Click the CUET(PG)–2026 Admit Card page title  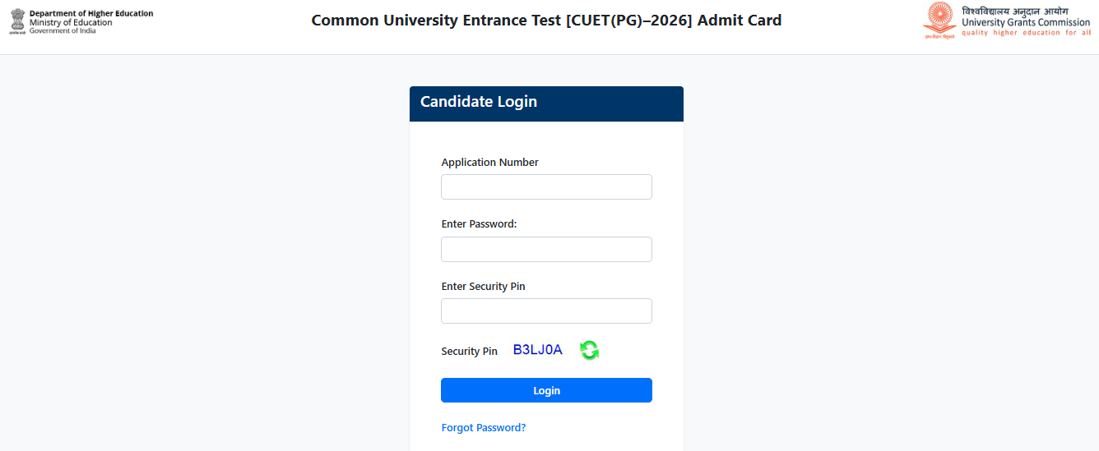(546, 21)
